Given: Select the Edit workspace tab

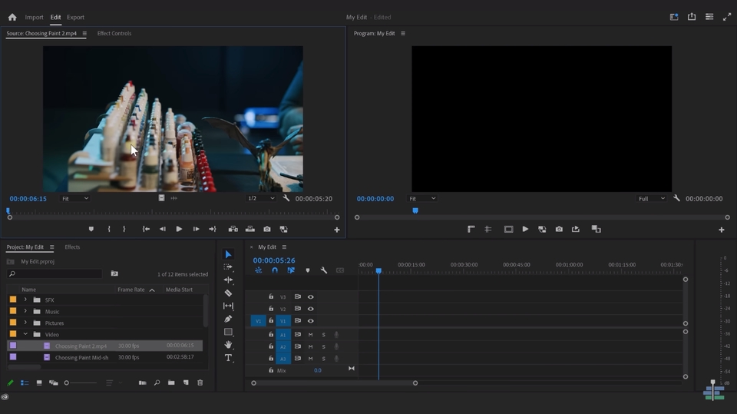Looking at the screenshot, I should (55, 17).
